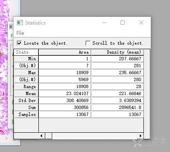Select the Samples row header
Viewport: 170px width, 152px height.
point(27,114)
